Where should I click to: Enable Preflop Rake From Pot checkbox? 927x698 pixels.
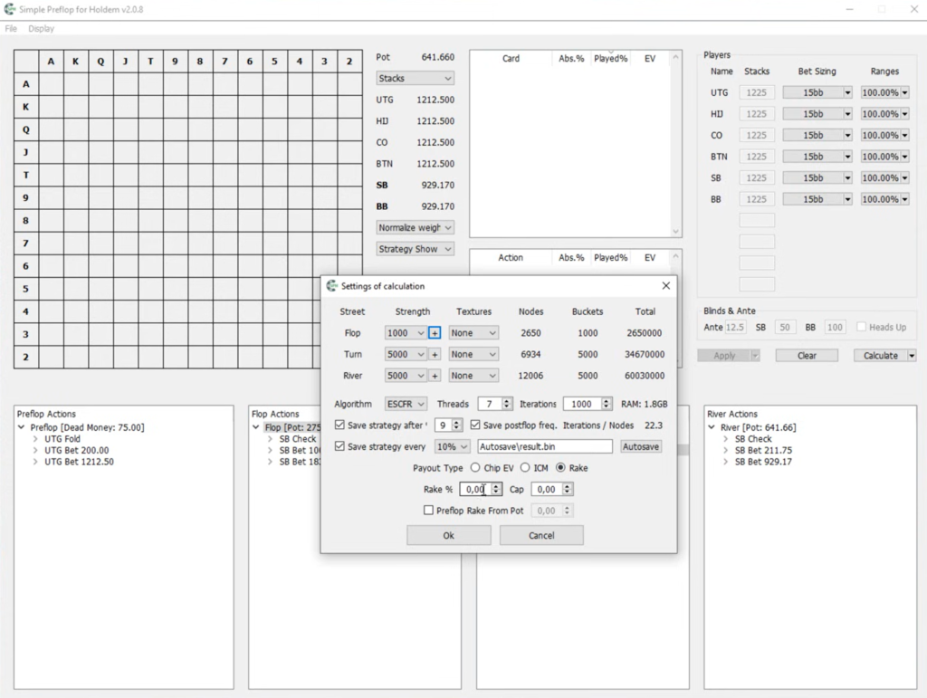[x=428, y=510]
